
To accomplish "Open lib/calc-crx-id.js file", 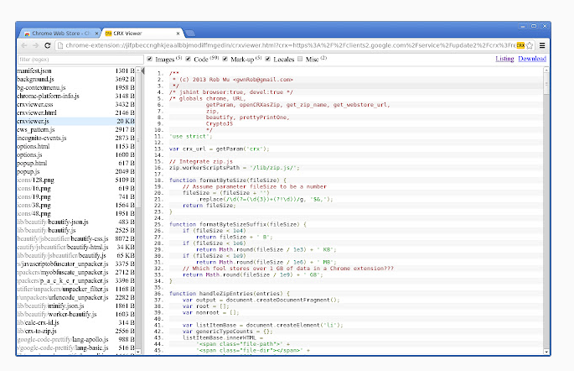I will [75, 323].
